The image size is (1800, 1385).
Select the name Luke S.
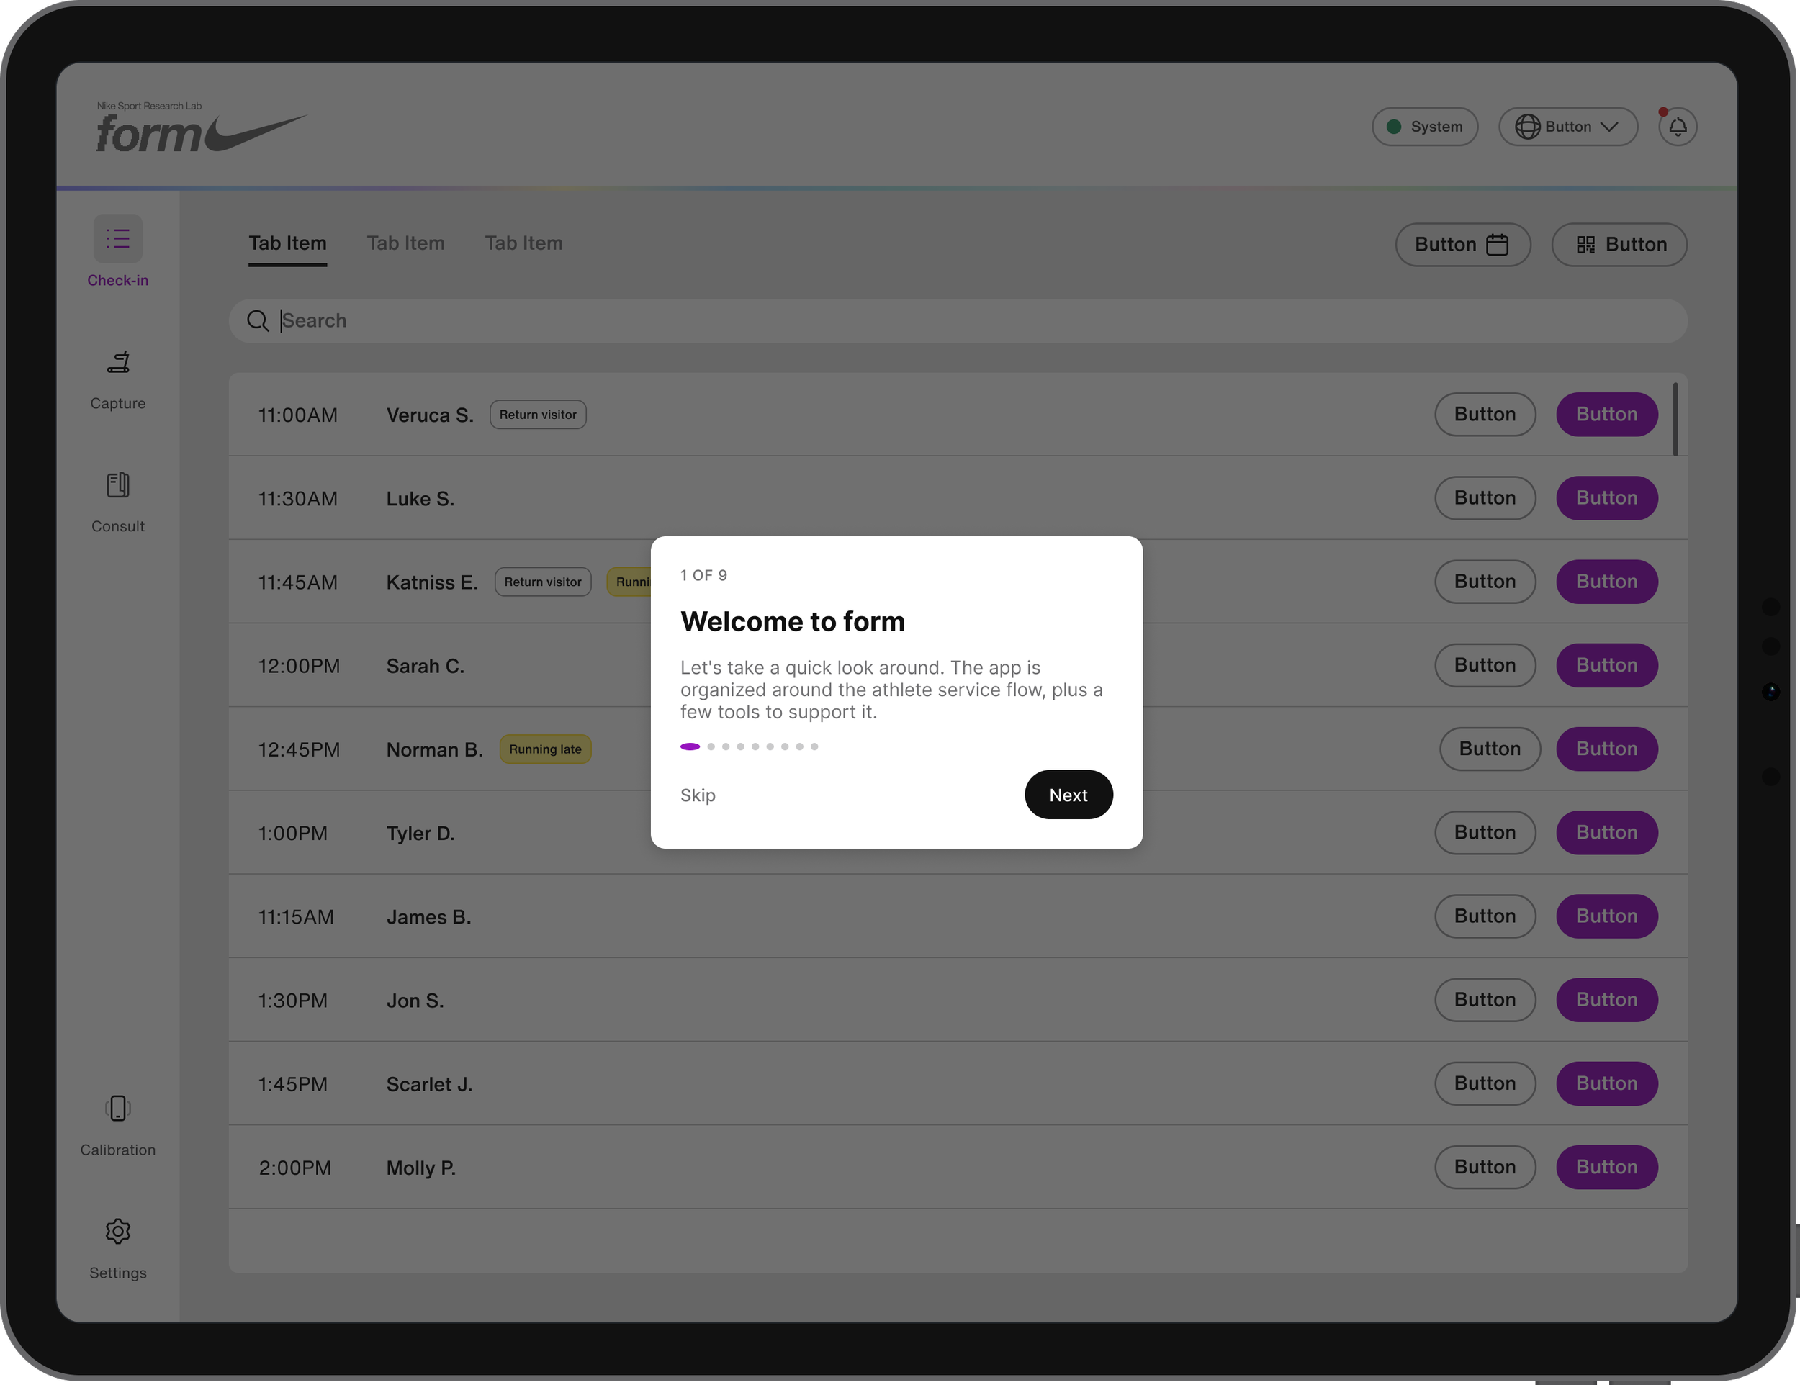coord(420,498)
